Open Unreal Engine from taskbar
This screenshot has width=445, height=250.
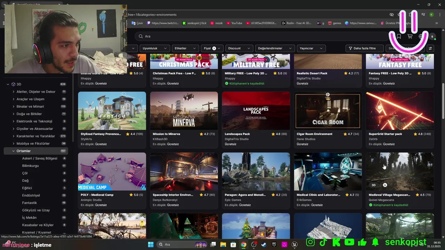click(x=295, y=244)
